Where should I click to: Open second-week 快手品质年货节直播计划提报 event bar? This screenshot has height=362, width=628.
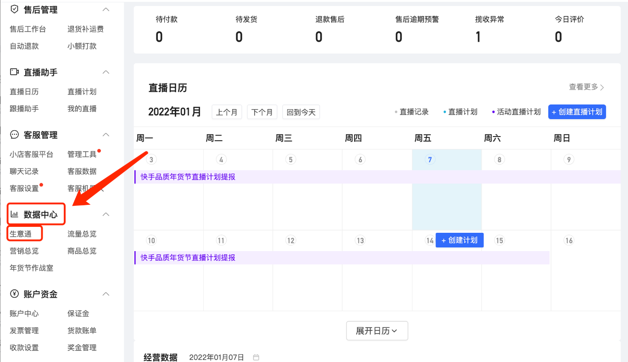coord(342,258)
